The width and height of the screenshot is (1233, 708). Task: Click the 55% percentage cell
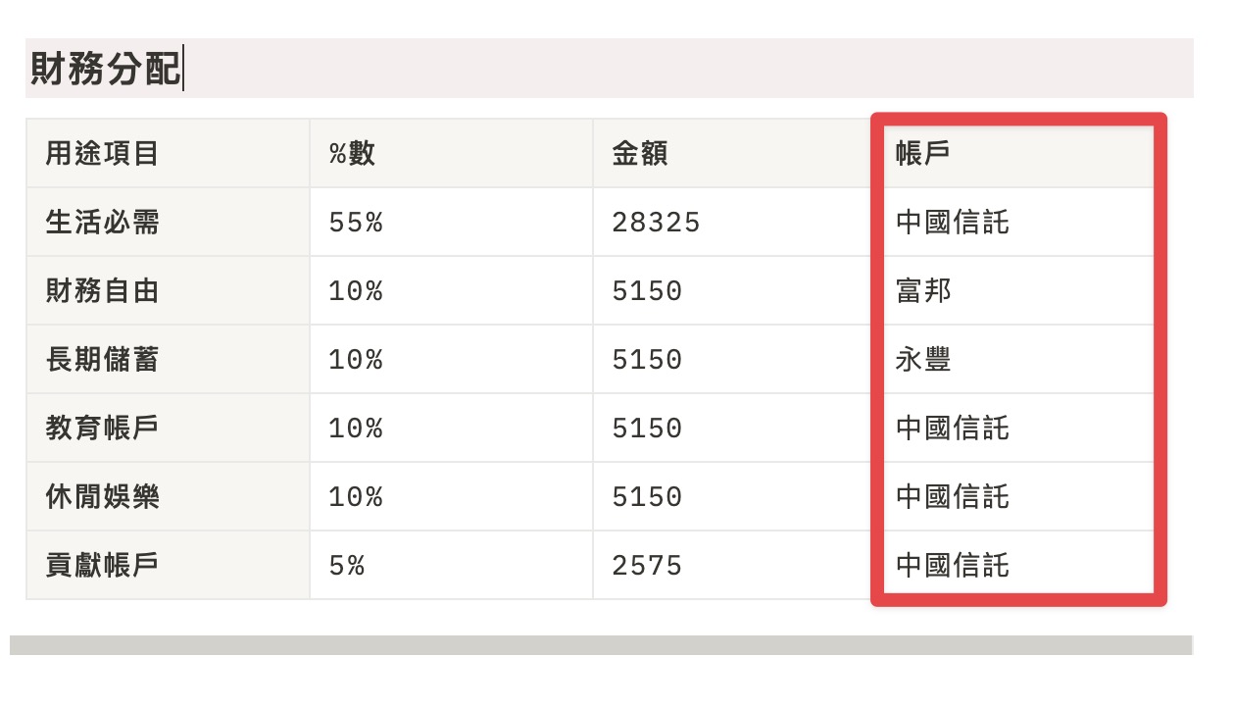coord(451,222)
